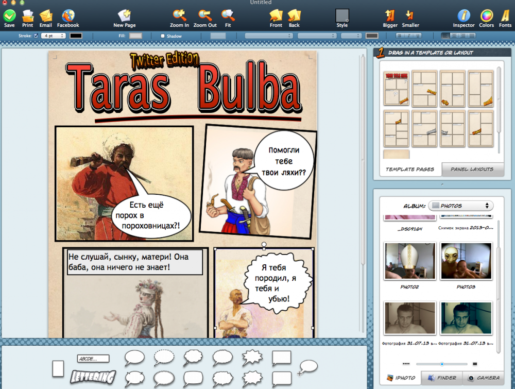Click the black stroke color swatch
This screenshot has height=389, width=515.
click(x=76, y=36)
